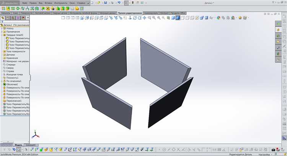Image resolution: width=287 pixels, height=156 pixels.
Task: Switch to Сварные детали tab
Action: [x=60, y=13]
